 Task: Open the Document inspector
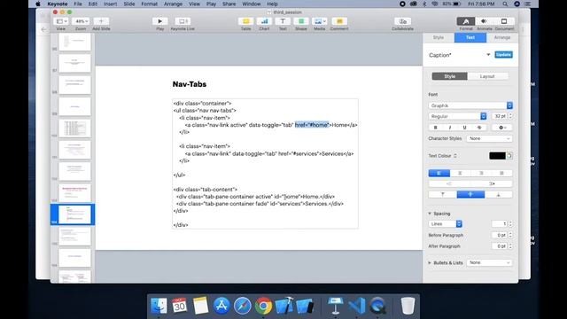tap(504, 21)
